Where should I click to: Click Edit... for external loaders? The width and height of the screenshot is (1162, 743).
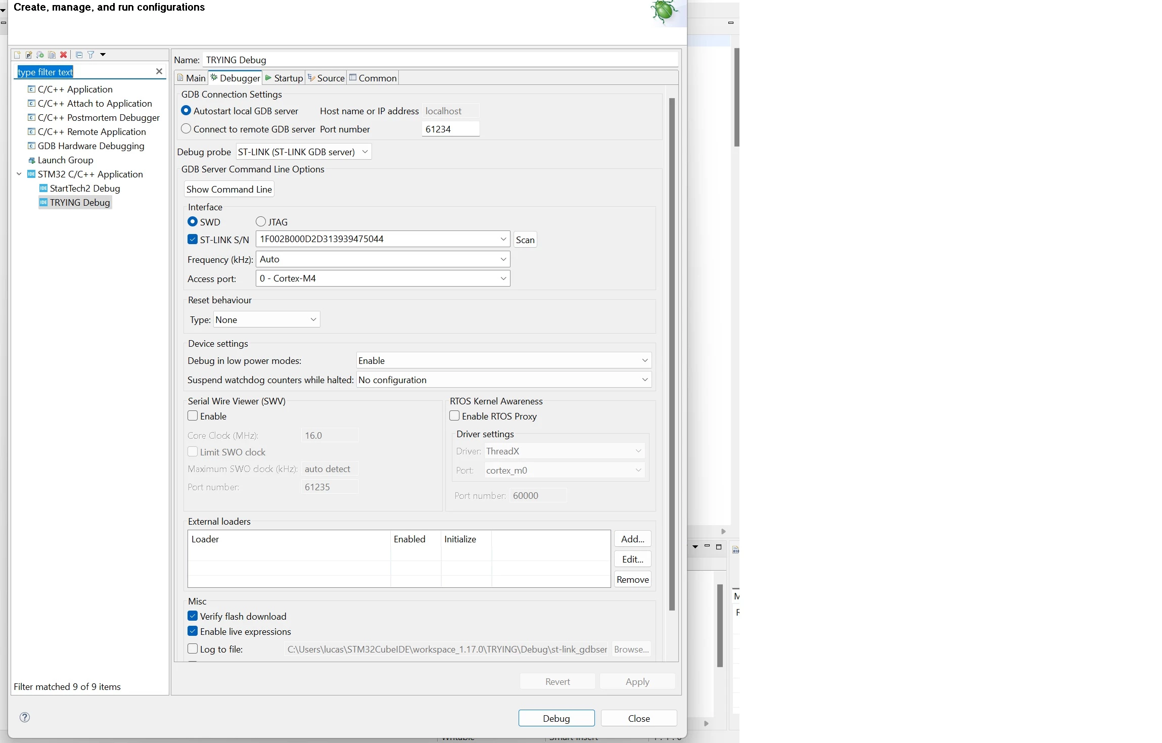click(633, 559)
